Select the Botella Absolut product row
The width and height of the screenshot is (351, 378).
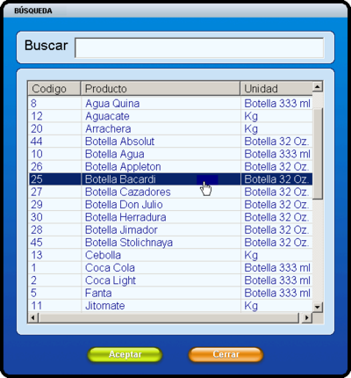click(x=170, y=142)
